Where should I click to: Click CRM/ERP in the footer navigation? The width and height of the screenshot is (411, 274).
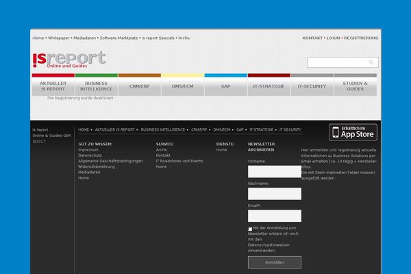pos(199,129)
